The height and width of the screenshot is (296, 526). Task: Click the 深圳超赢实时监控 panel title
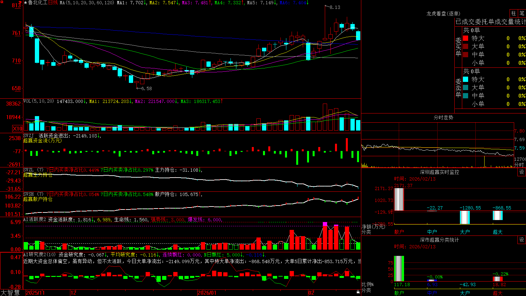tap(440, 172)
